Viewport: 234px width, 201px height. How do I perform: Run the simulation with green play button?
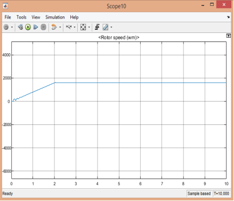point(28,27)
